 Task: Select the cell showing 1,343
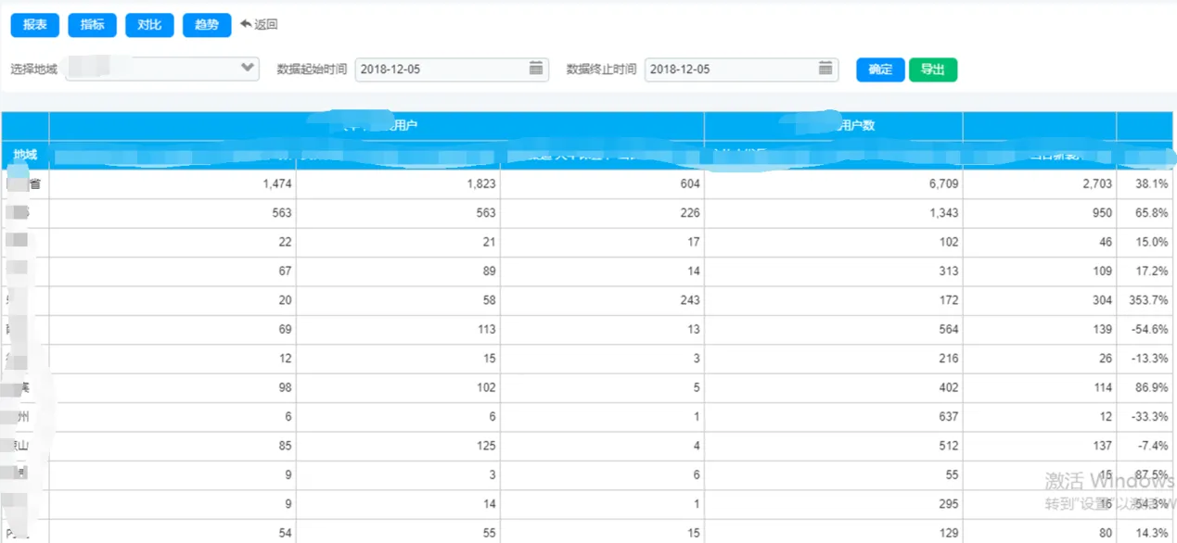[x=834, y=213]
